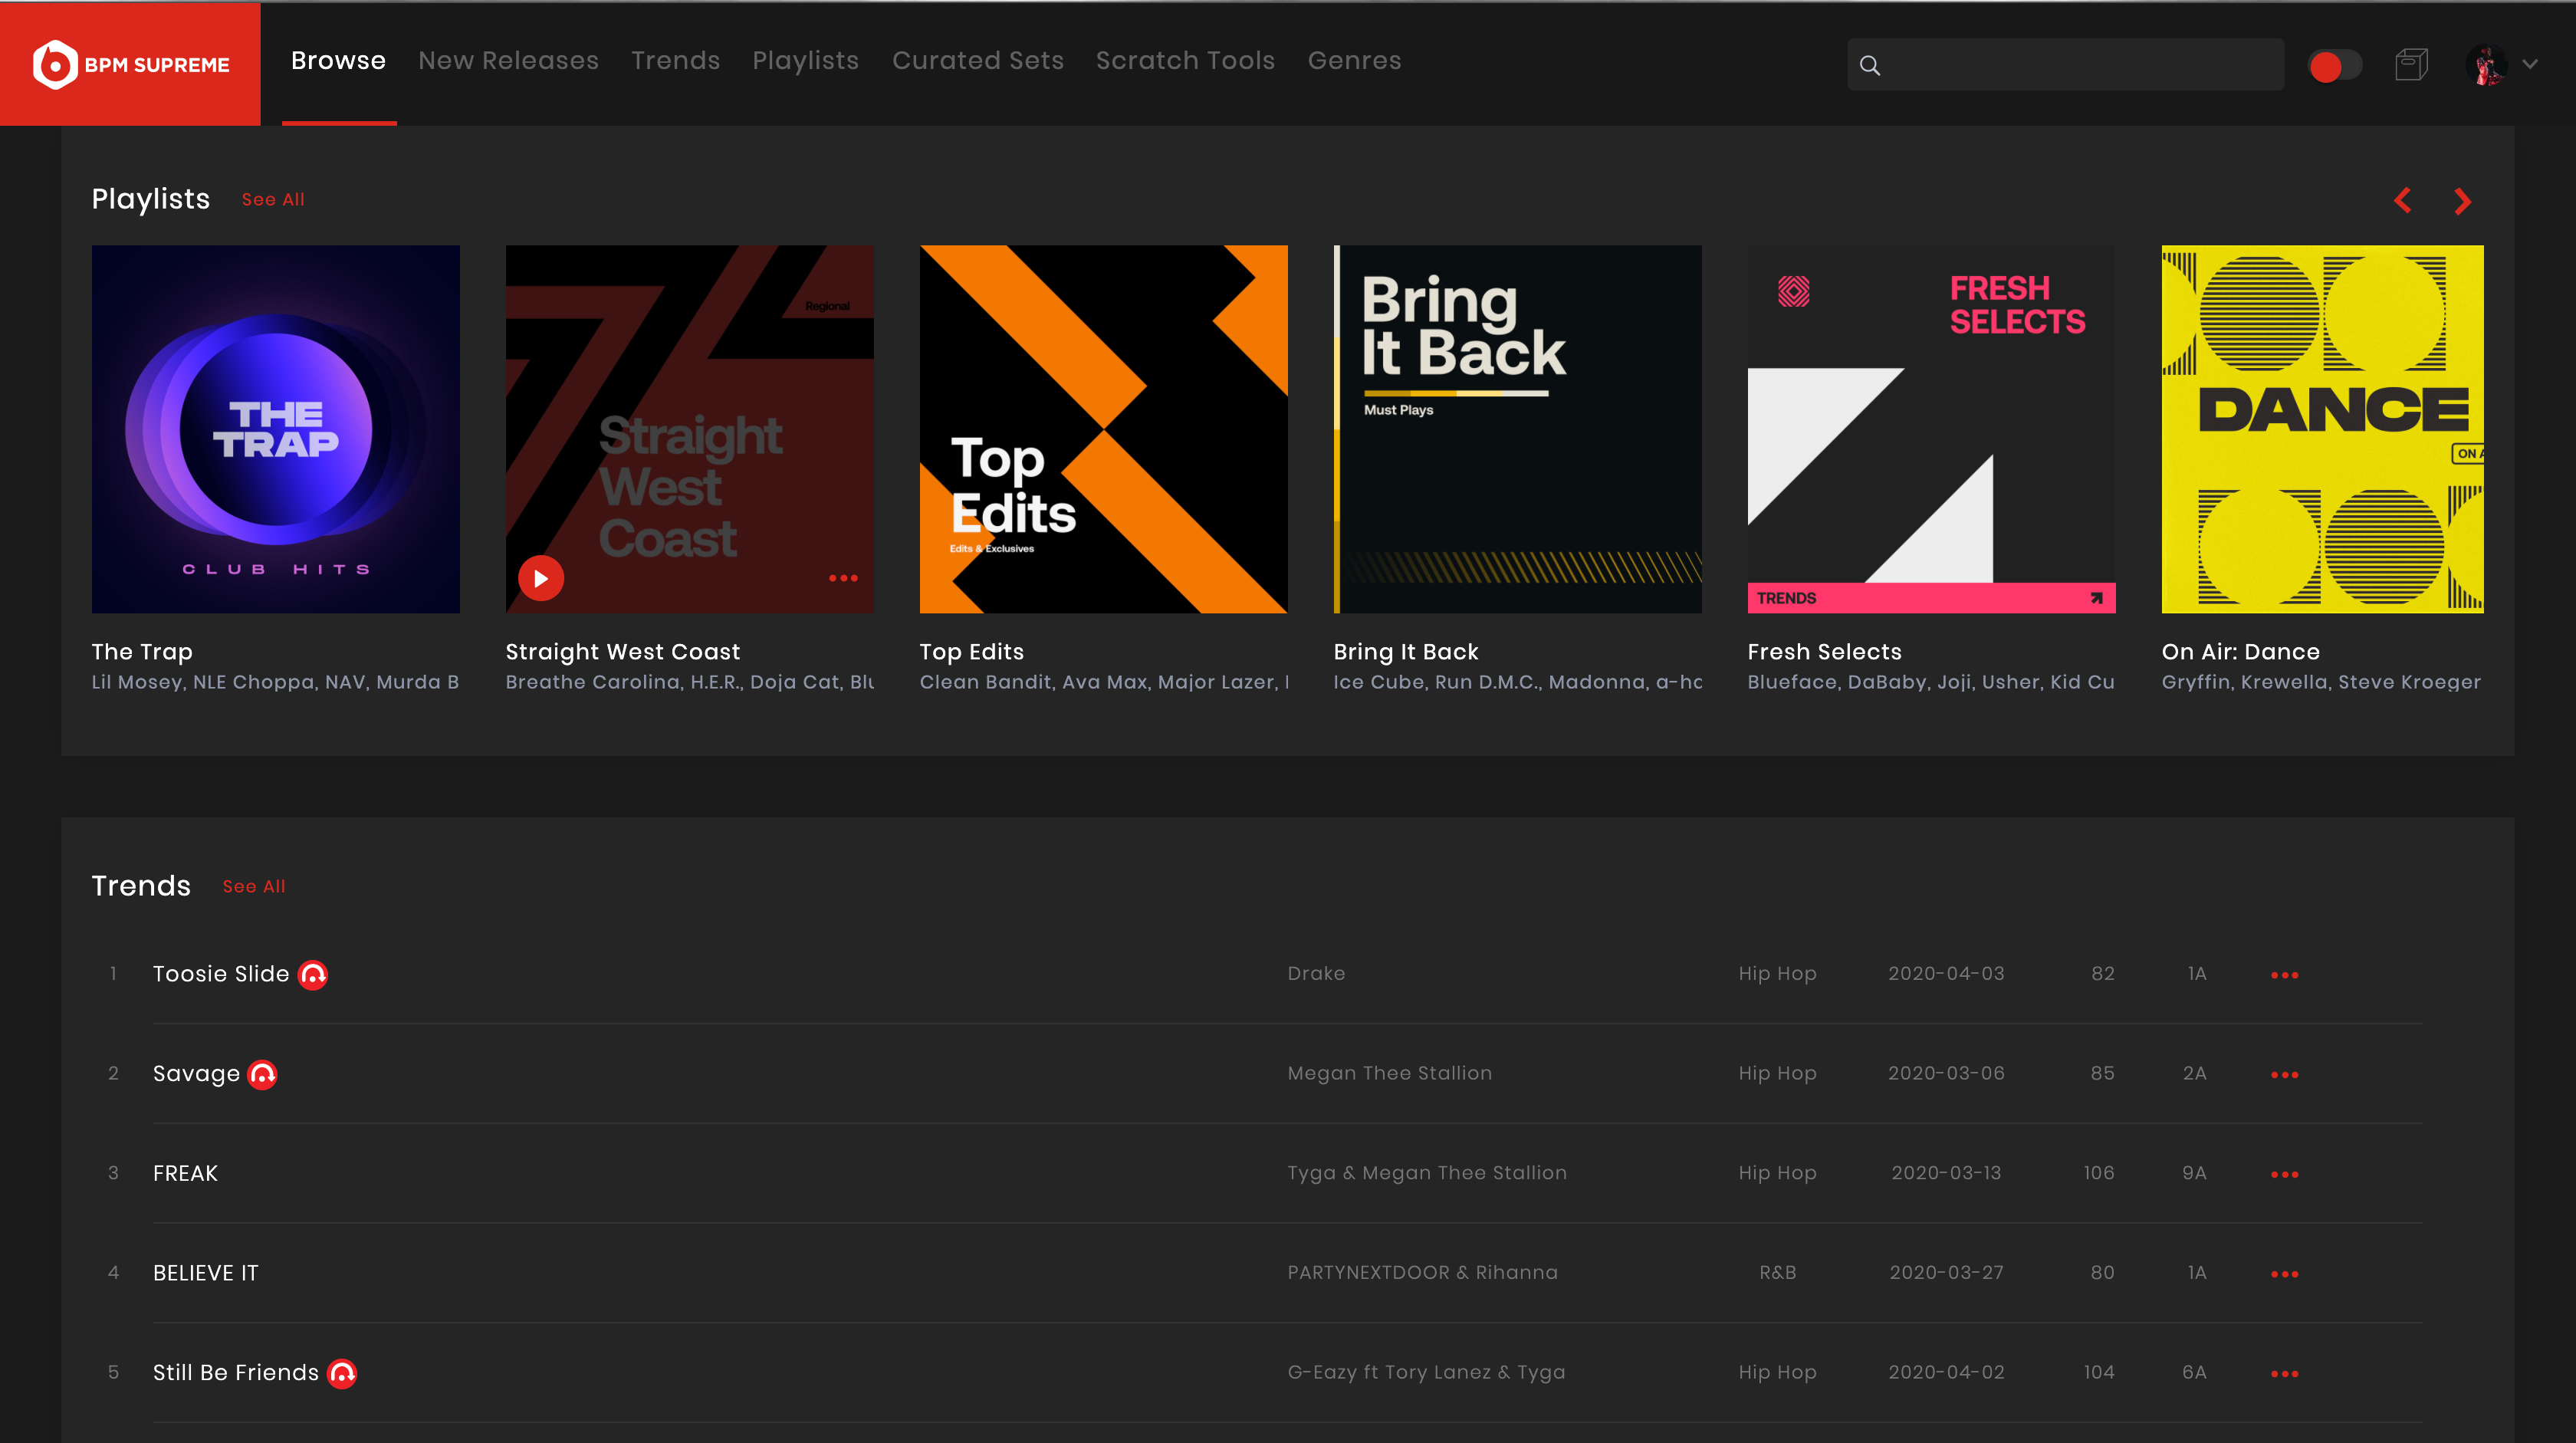This screenshot has height=1443, width=2576.
Task: Click headphone icon next to Still Be Friends
Action: click(x=342, y=1373)
